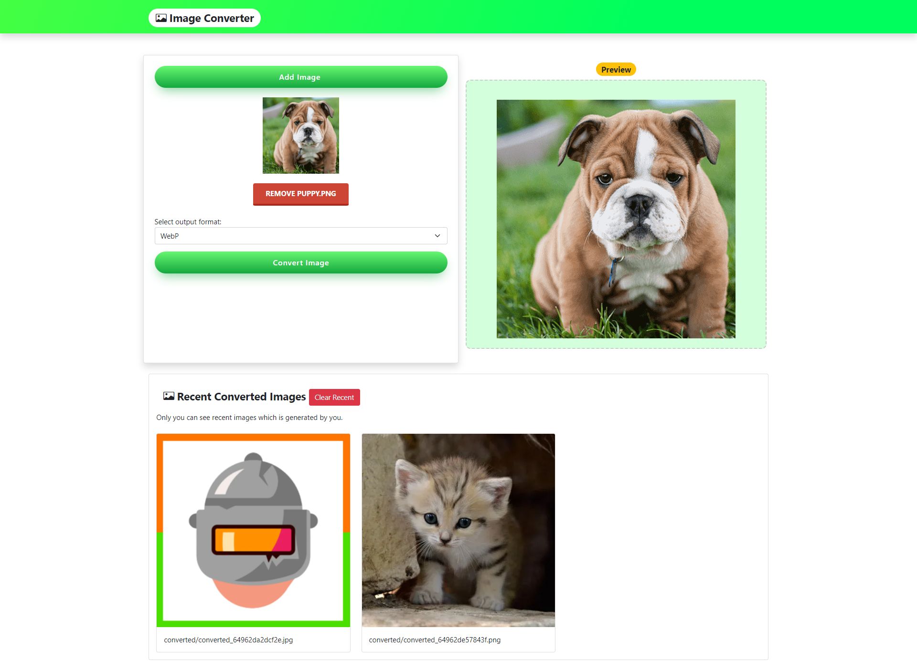
Task: Open the converted helmet character image
Action: [x=253, y=530]
